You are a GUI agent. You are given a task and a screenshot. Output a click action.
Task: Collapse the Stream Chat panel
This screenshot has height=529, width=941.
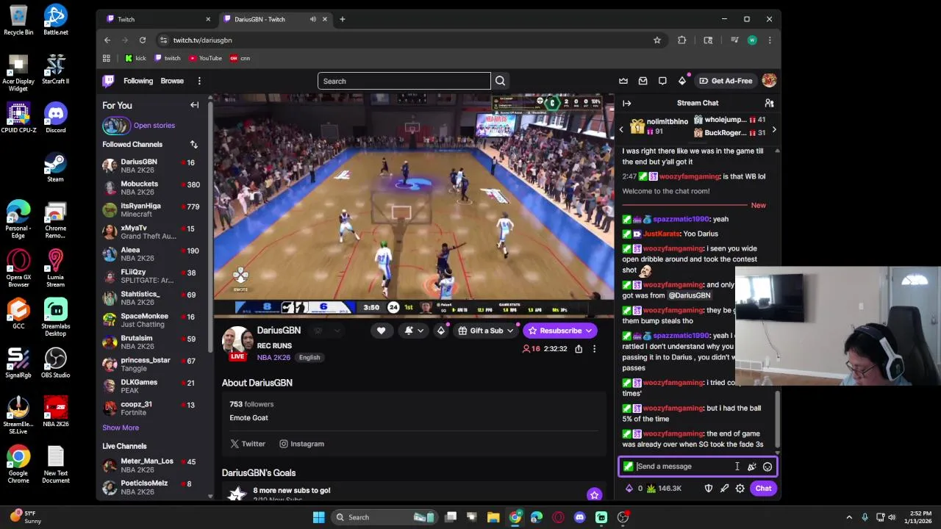click(x=626, y=103)
